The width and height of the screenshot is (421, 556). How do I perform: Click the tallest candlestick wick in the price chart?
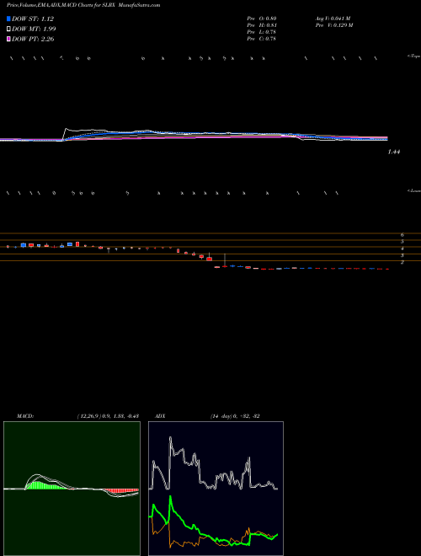[x=225, y=260]
